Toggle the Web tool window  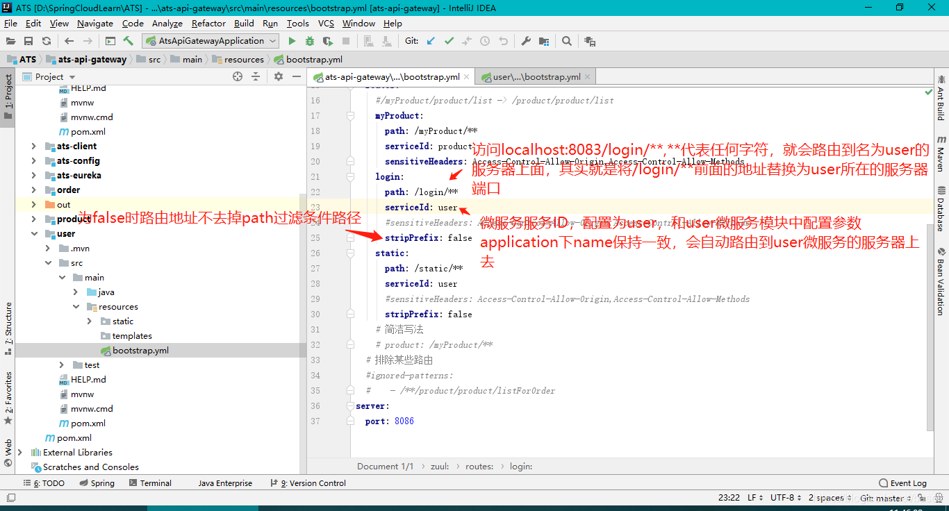pos(8,452)
